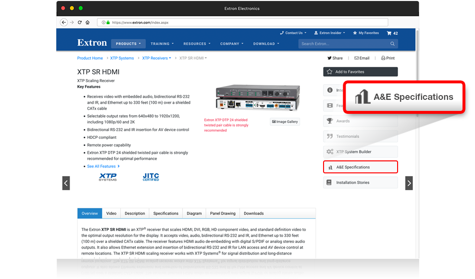Click the address bar URL field
Viewport: 475px width, 279px height.
[x=243, y=23]
